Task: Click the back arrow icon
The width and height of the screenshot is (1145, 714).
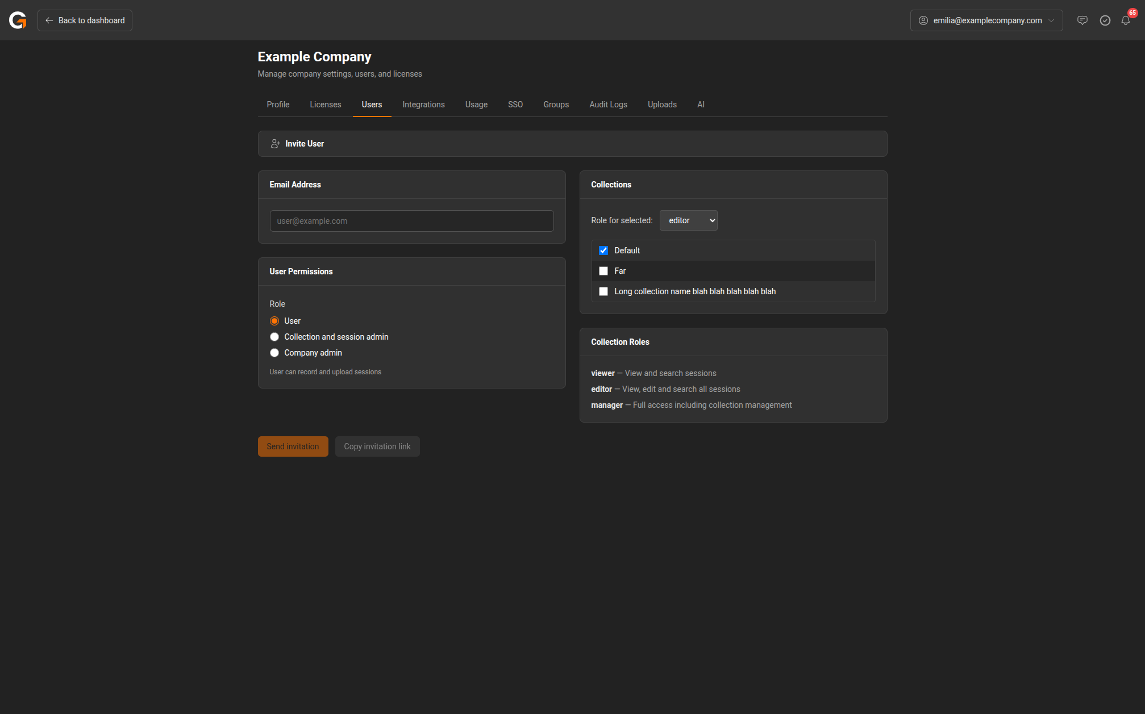Action: (x=49, y=20)
